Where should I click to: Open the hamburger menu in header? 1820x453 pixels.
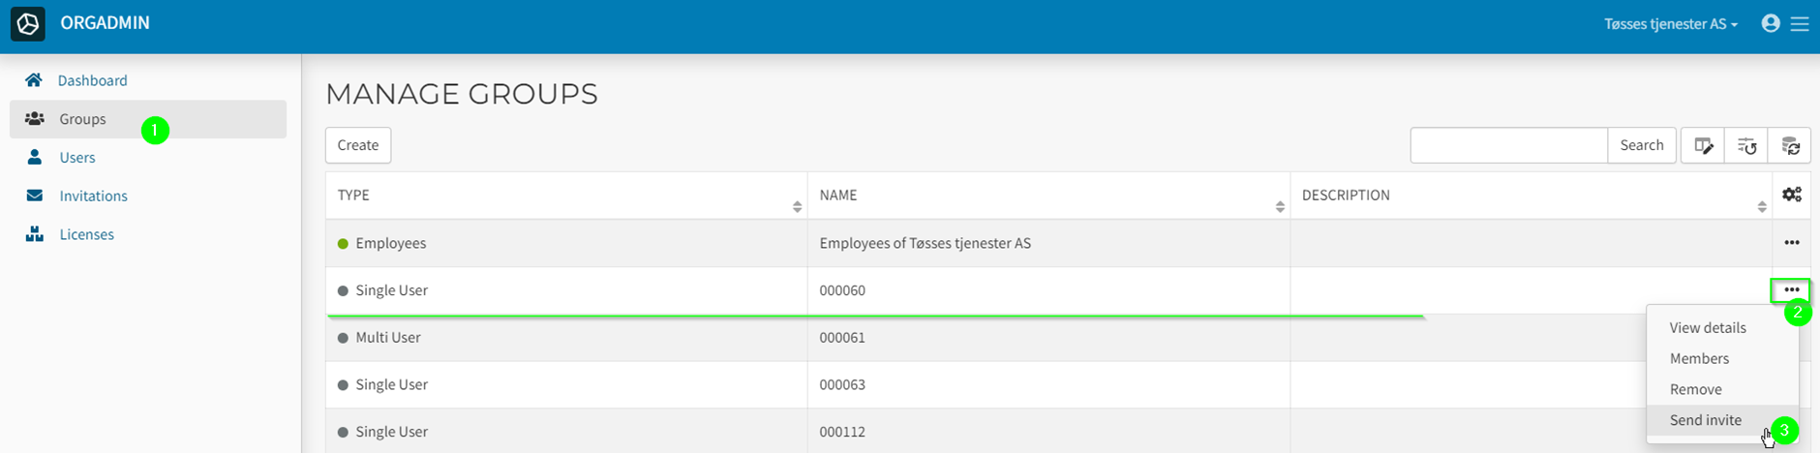point(1800,24)
